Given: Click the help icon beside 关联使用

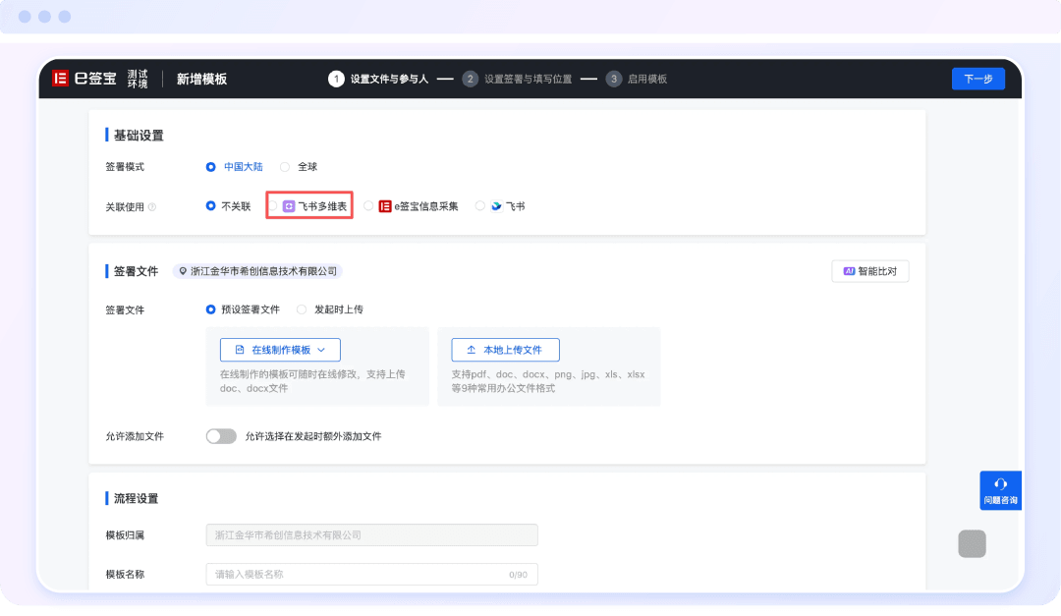Looking at the screenshot, I should coord(152,207).
